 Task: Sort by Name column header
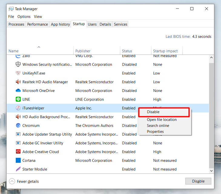click(x=13, y=51)
